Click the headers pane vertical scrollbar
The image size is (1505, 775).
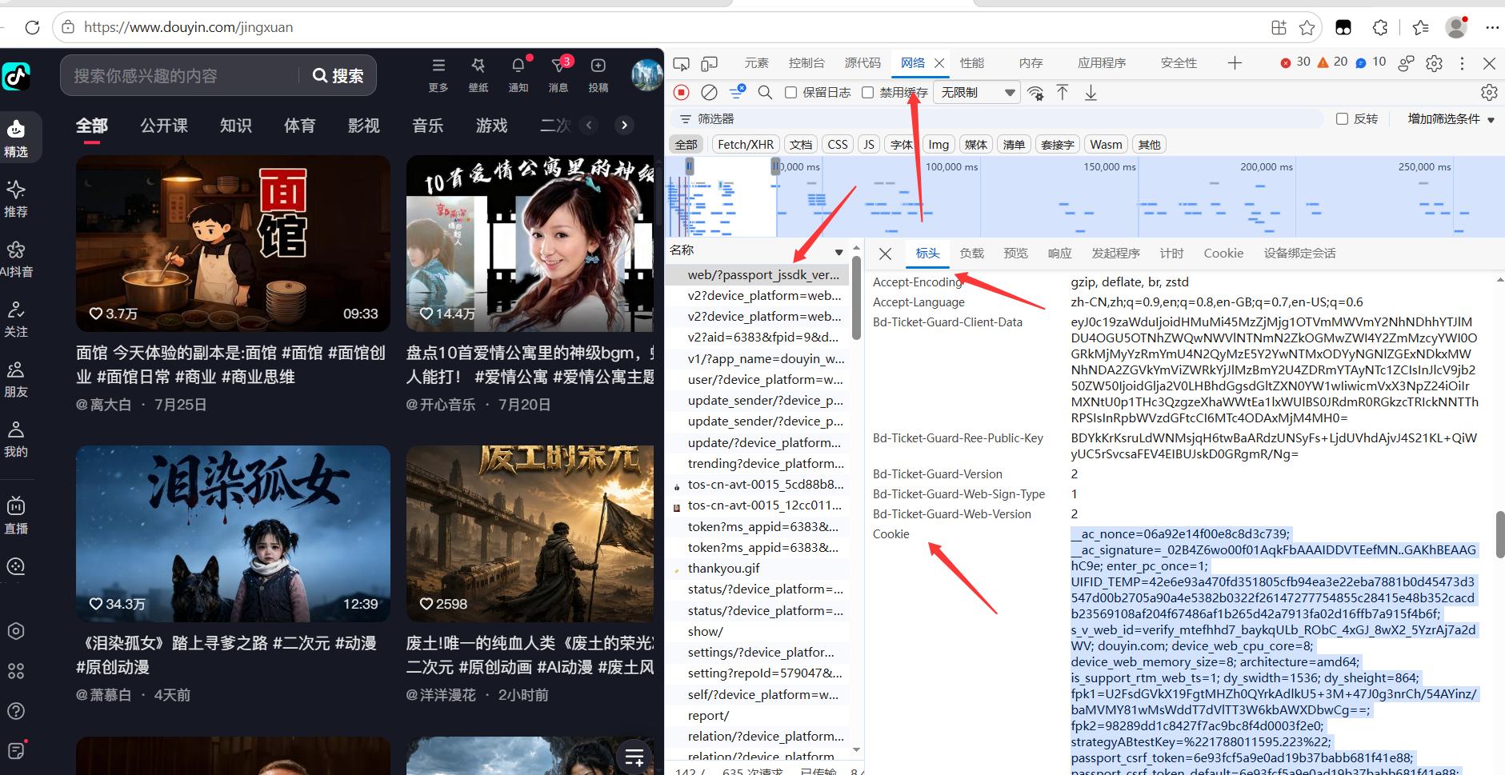coord(1499,534)
